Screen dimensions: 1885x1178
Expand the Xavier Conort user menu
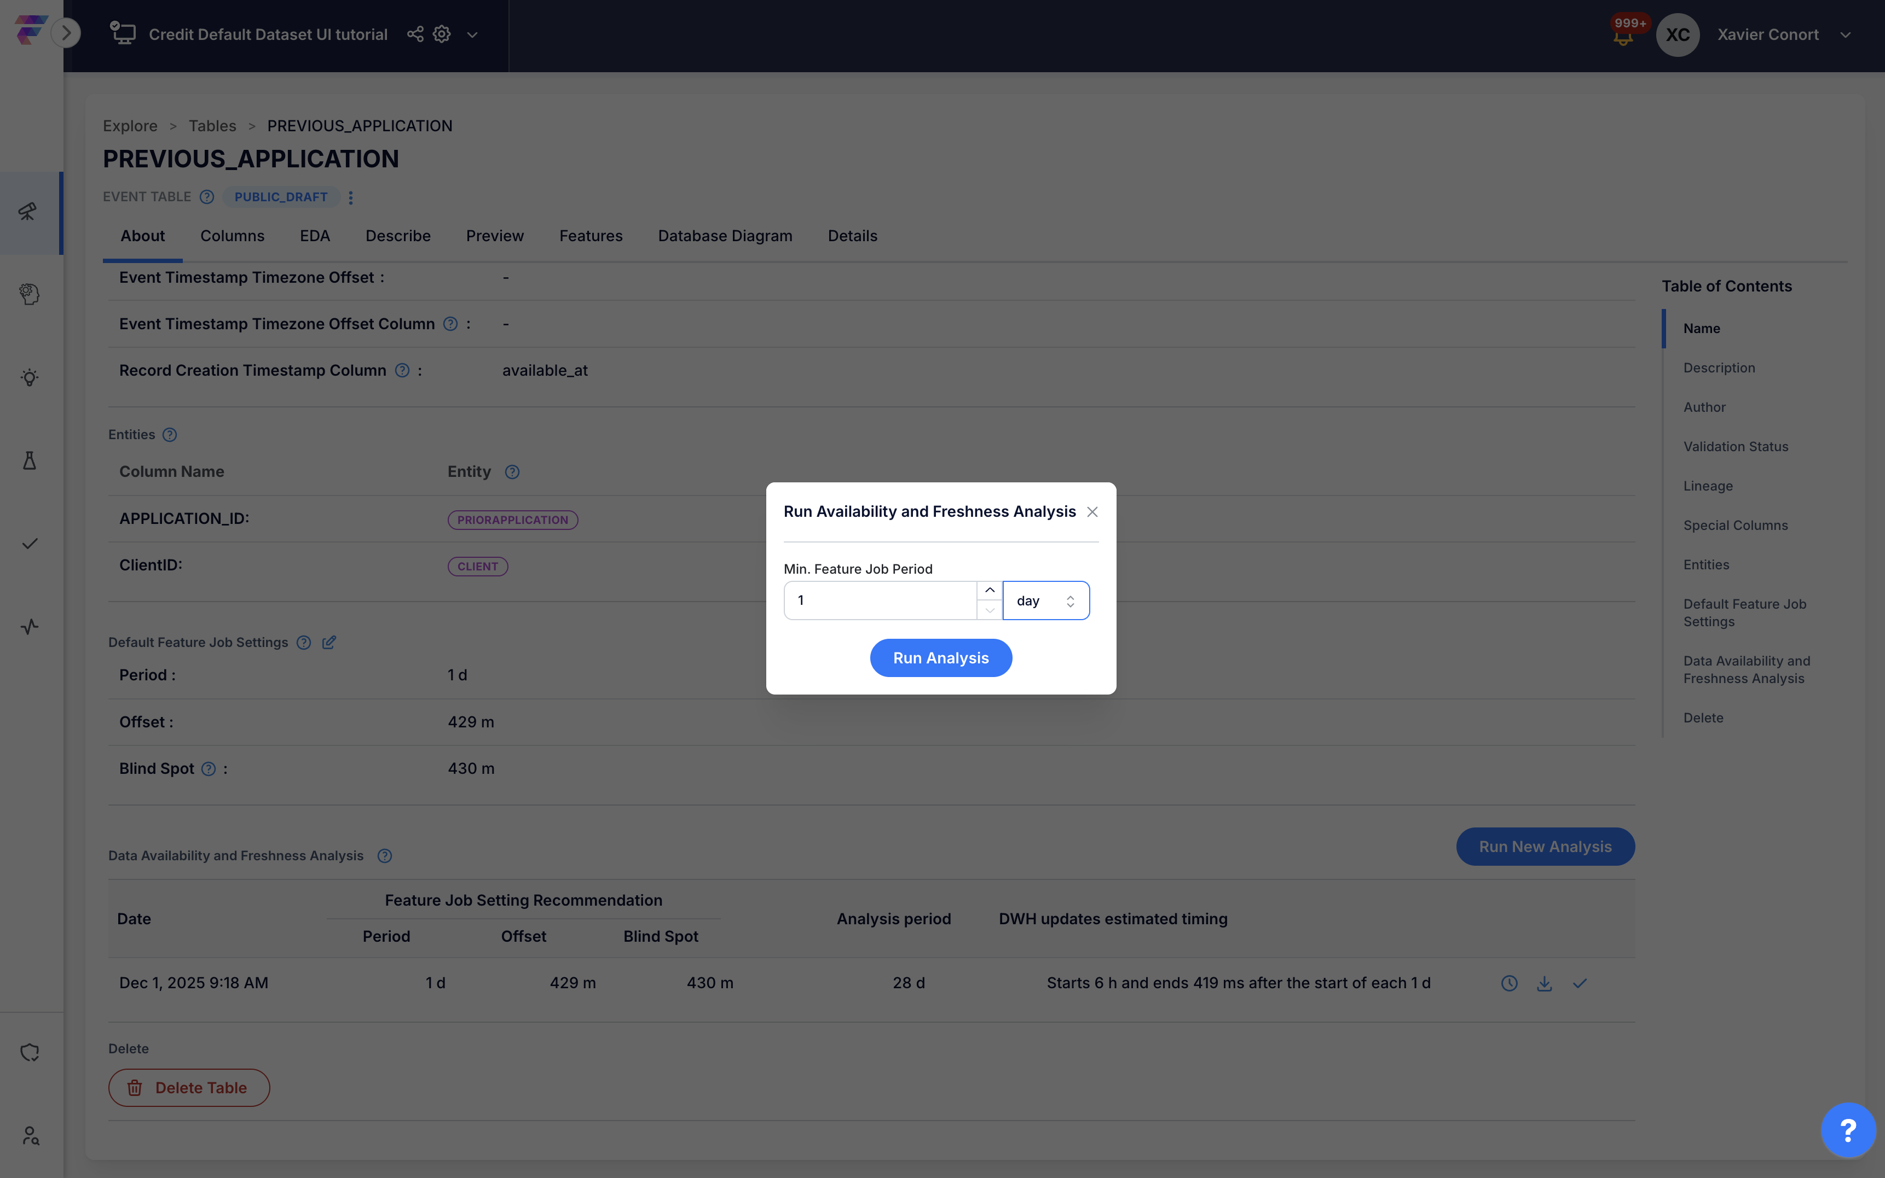point(1845,35)
